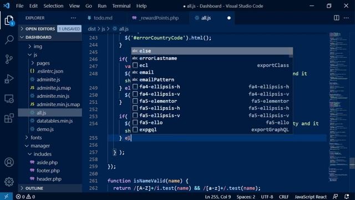This screenshot has width=355, height=200.
Task: Click the 'dist' breadcrumb
Action: point(92,29)
